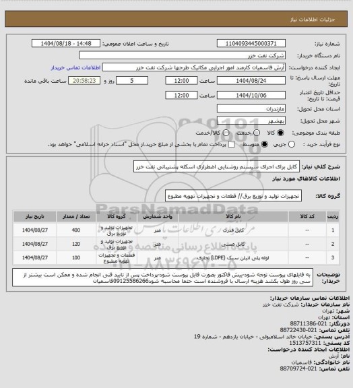Click the quantity 100 cell
Image resolution: width=353 pixels, height=388 pixels.
76,257
